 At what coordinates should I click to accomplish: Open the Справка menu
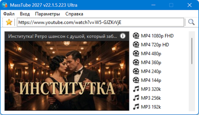[x=74, y=14]
